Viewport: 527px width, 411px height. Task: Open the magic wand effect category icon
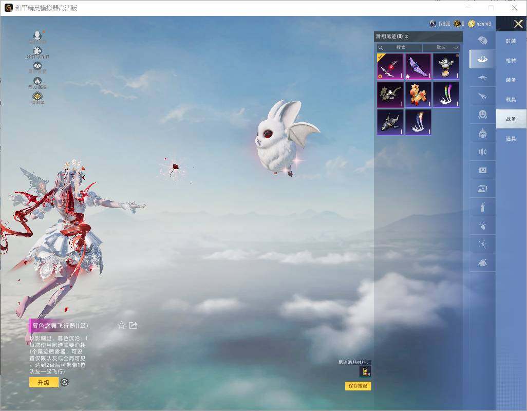483,244
